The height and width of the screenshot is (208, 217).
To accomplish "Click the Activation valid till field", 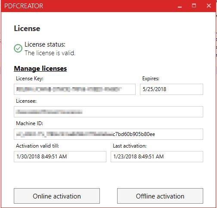I will (60, 157).
